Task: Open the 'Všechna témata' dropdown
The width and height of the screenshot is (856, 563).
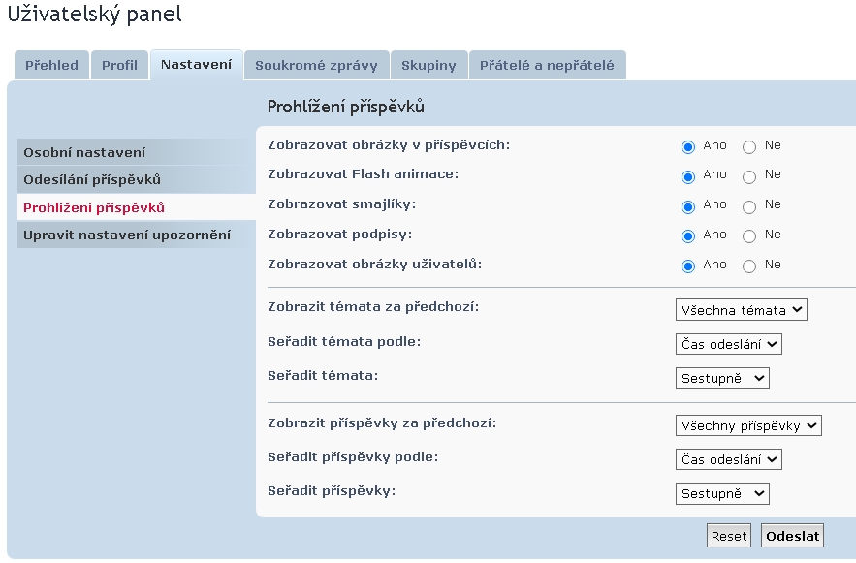Action: 742,310
